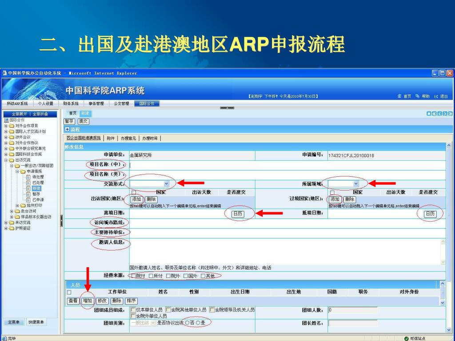Click 全部展开 link in sidebar

pos(20,114)
